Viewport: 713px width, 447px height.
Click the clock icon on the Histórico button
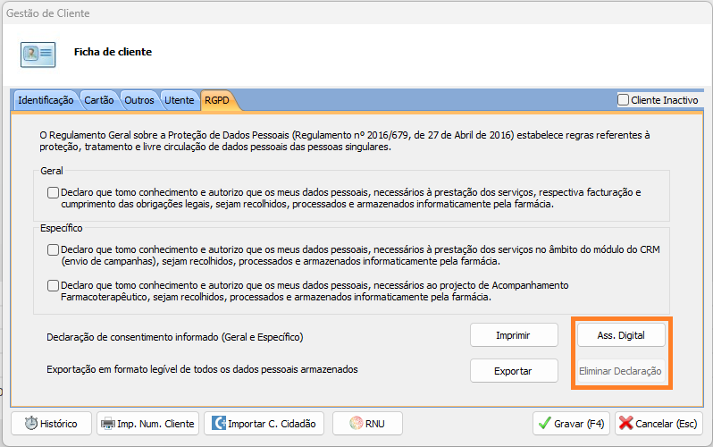pos(31,424)
